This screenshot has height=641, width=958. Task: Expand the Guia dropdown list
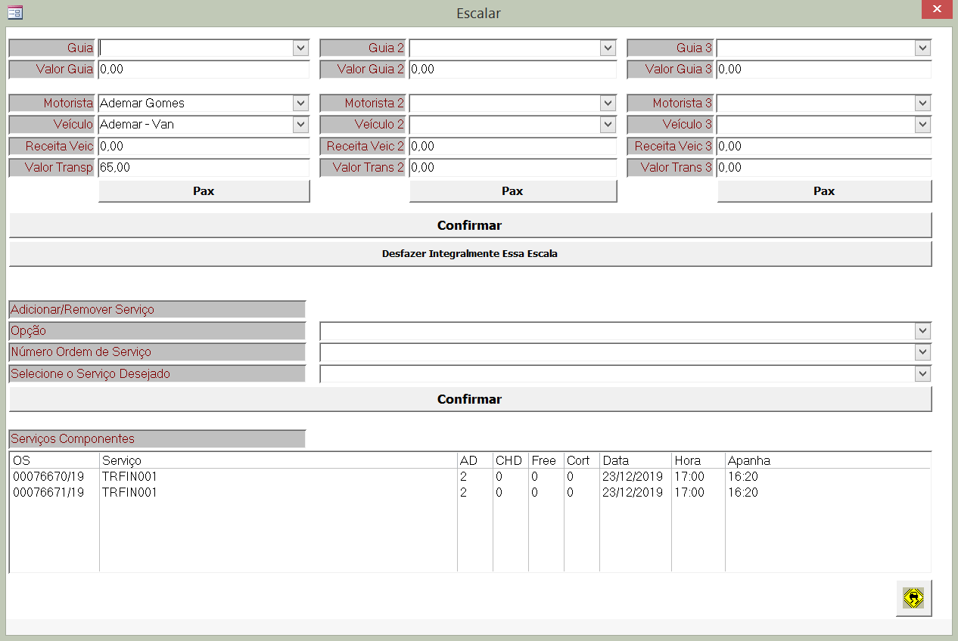point(301,48)
